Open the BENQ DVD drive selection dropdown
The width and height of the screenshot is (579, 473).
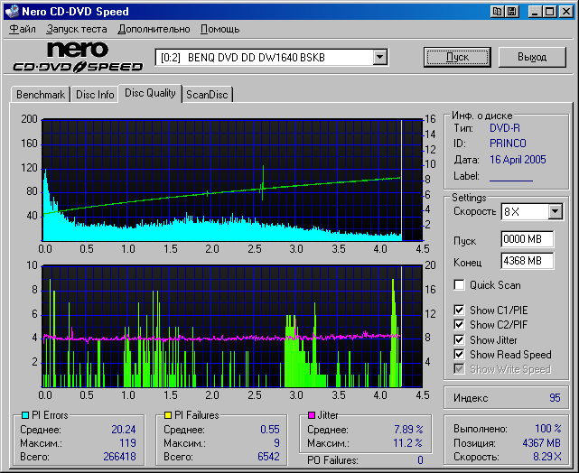[x=379, y=57]
